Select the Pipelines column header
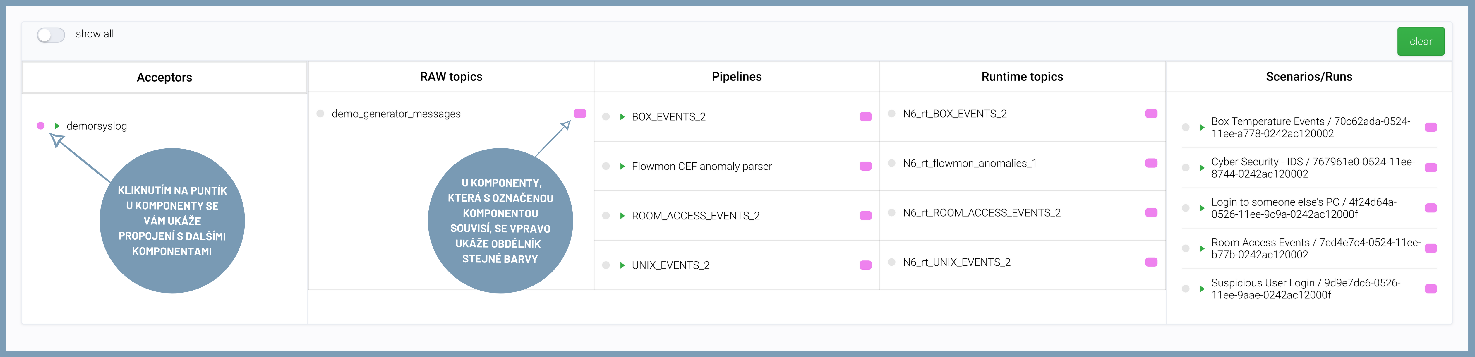The image size is (1475, 357). [x=736, y=77]
